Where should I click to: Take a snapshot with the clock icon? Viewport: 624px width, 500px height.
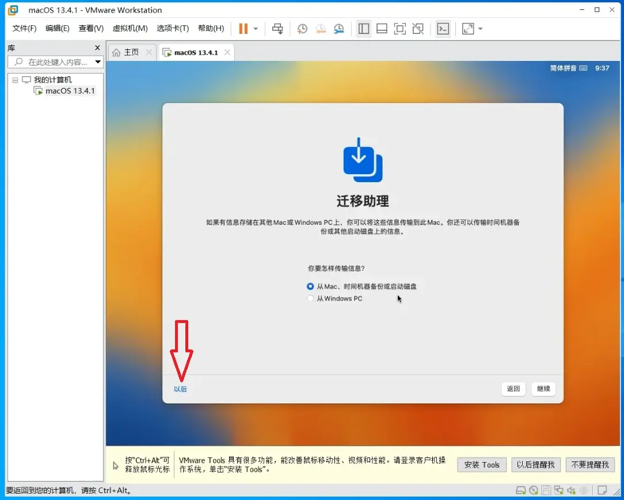(302, 29)
